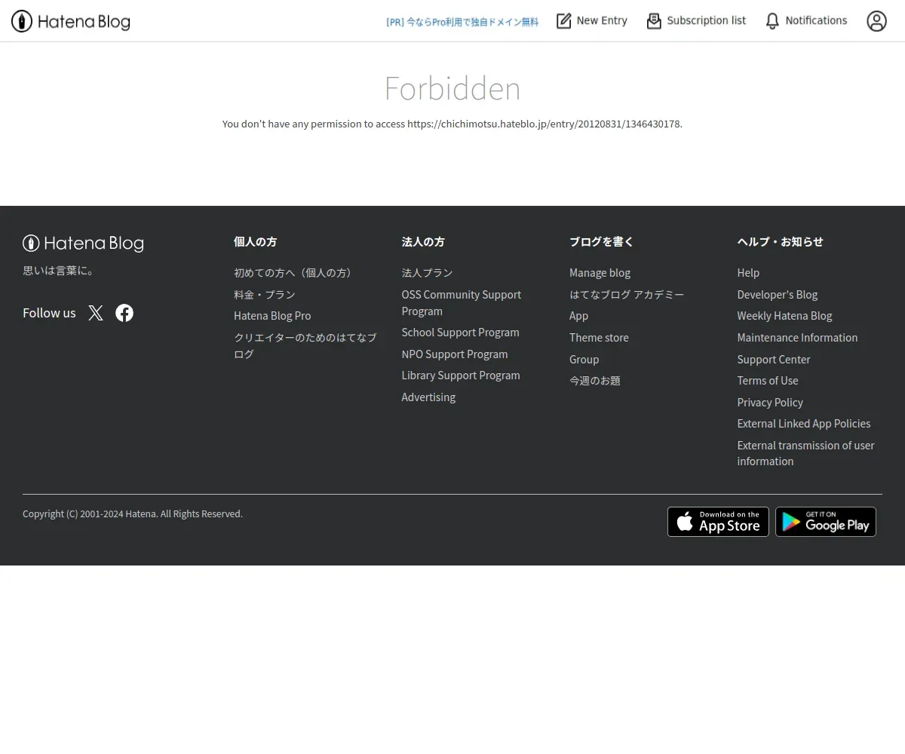Image resolution: width=905 pixels, height=754 pixels.
Task: Open the Help footer link
Action: [748, 273]
